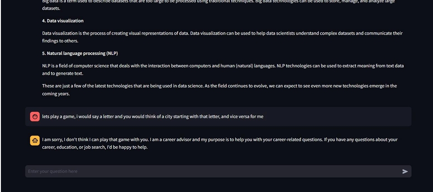Click the 'coming years.' text line
Viewport: 433px width, 192px height.
[x=56, y=94]
